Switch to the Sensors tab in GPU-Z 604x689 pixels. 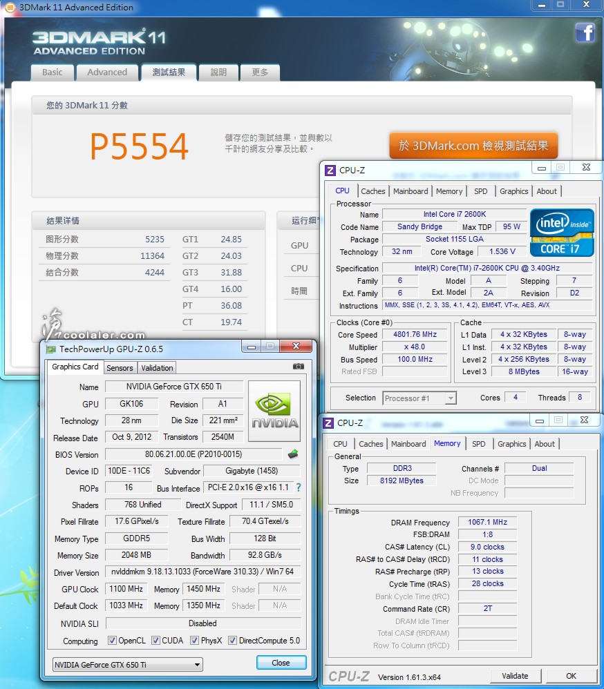coord(120,368)
